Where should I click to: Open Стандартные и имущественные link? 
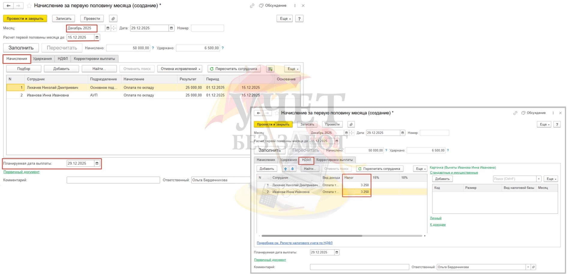454,173
